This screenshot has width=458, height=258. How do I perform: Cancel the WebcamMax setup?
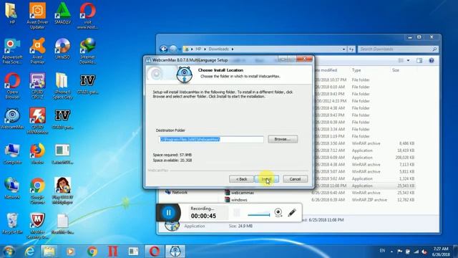pos(295,178)
